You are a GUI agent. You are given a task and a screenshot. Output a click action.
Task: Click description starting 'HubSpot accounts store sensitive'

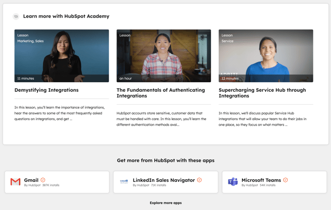tap(161, 119)
